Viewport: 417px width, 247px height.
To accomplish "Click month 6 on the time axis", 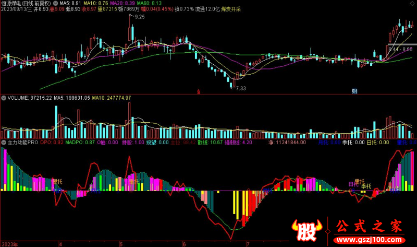I will [185, 244].
